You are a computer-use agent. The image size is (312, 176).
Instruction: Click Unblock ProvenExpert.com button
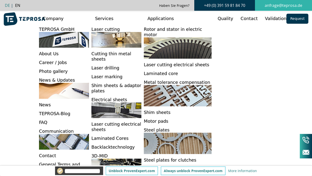coord(132,171)
